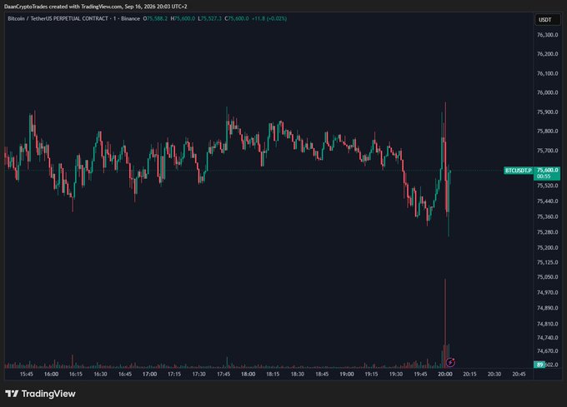Click the 20:30 time axis label
This screenshot has width=567, height=407.
(494, 375)
